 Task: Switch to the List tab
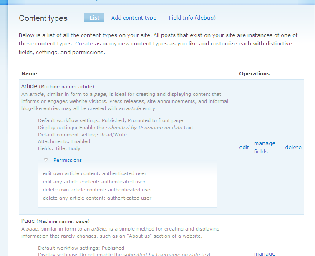94,18
